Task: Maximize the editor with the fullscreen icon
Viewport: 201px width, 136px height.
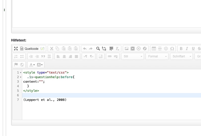Action: (16, 49)
